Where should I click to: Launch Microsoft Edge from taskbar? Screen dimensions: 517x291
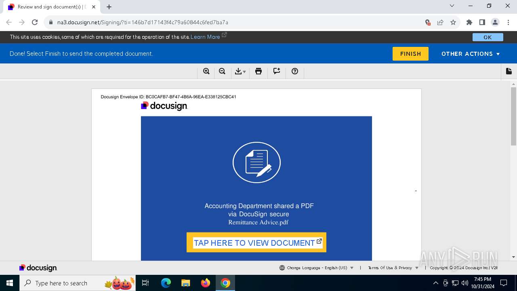pyautogui.click(x=166, y=283)
